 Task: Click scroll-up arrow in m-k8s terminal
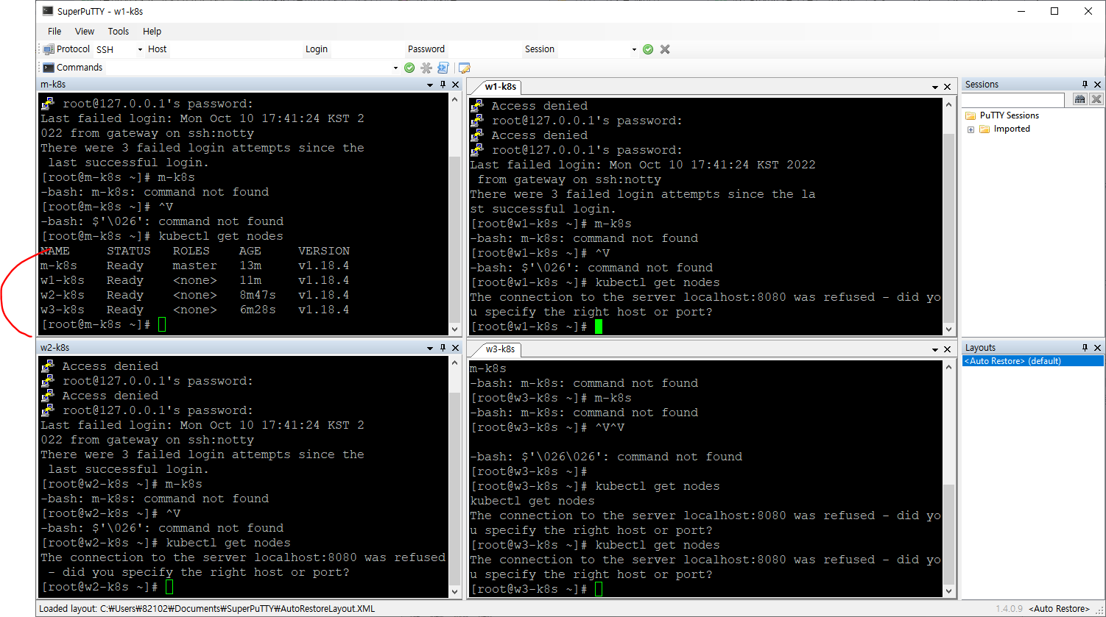click(x=456, y=100)
